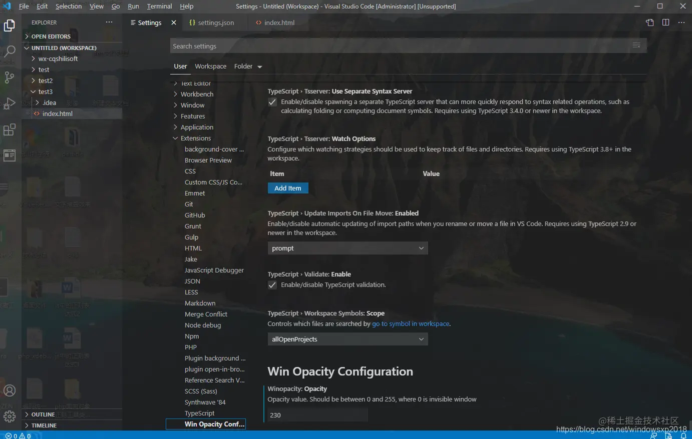The height and width of the screenshot is (439, 692).
Task: Open the Manage gear icon
Action: click(10, 416)
